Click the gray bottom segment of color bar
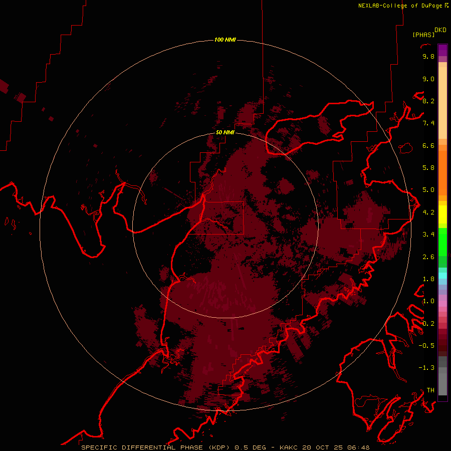The height and width of the screenshot is (451, 451). [442, 384]
